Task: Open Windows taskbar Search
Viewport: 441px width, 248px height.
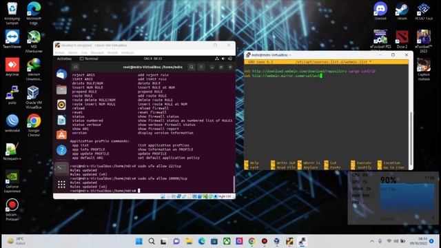Action: [152, 241]
